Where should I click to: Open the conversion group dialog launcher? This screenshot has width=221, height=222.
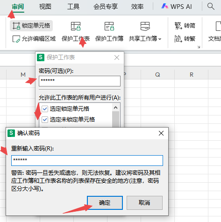click(199, 47)
